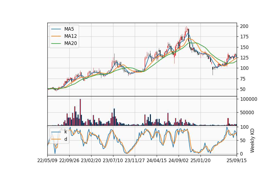Image resolution: width=263 pixels, height=189 pixels.
Task: Click the tallest volume bar
Action: pyautogui.click(x=80, y=112)
